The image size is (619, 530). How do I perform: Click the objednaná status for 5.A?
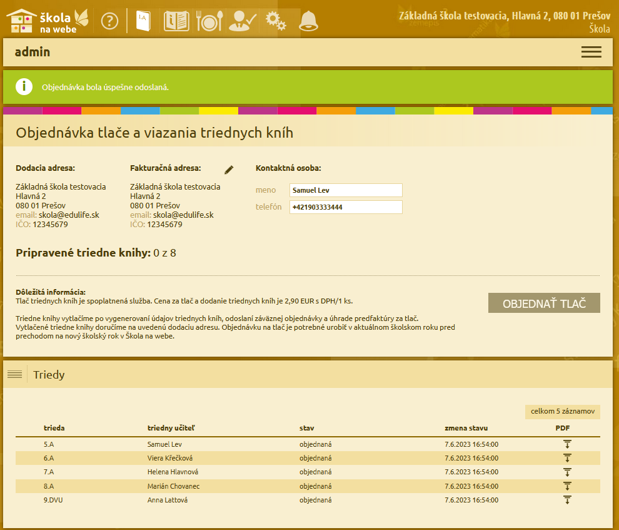(315, 444)
